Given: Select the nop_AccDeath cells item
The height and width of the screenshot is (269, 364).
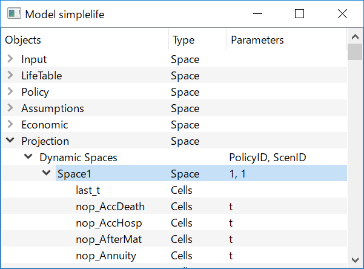Looking at the screenshot, I should point(110,207).
